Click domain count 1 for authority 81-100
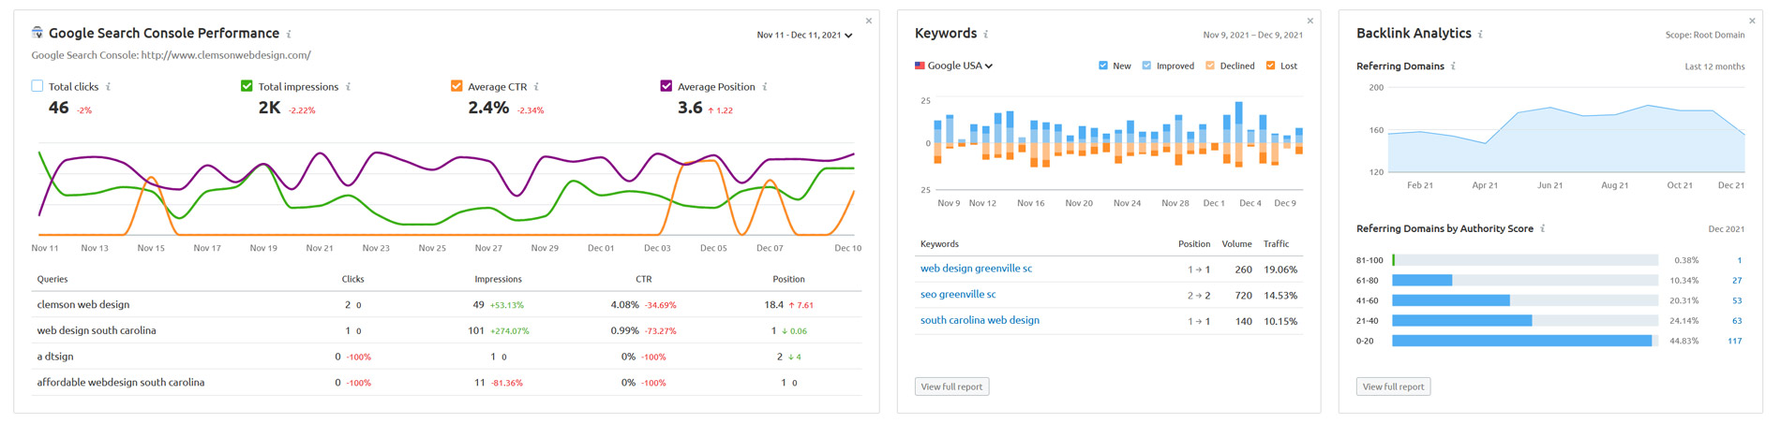This screenshot has height=423, width=1781. click(1740, 260)
